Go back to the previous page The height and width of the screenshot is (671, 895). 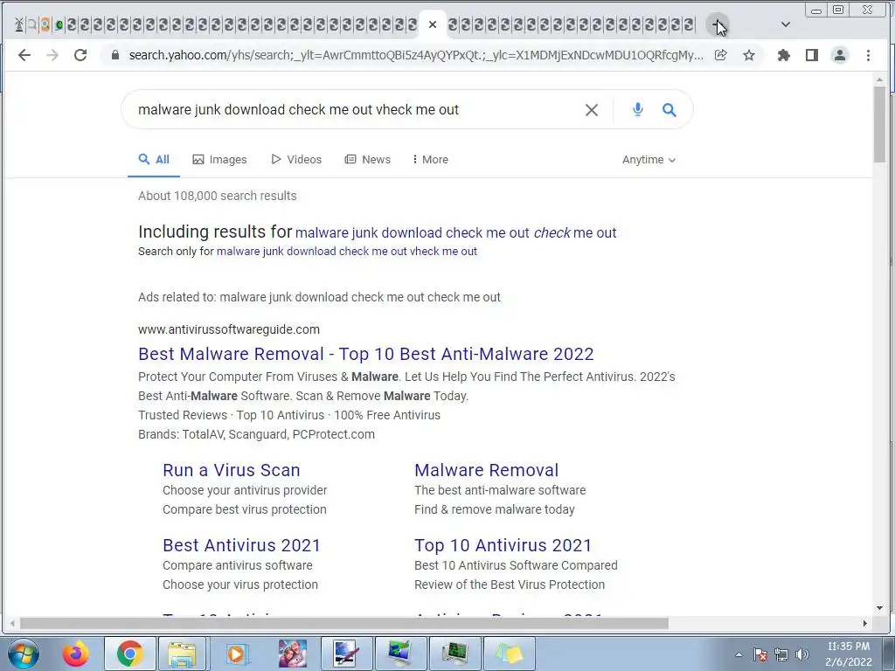coord(24,55)
